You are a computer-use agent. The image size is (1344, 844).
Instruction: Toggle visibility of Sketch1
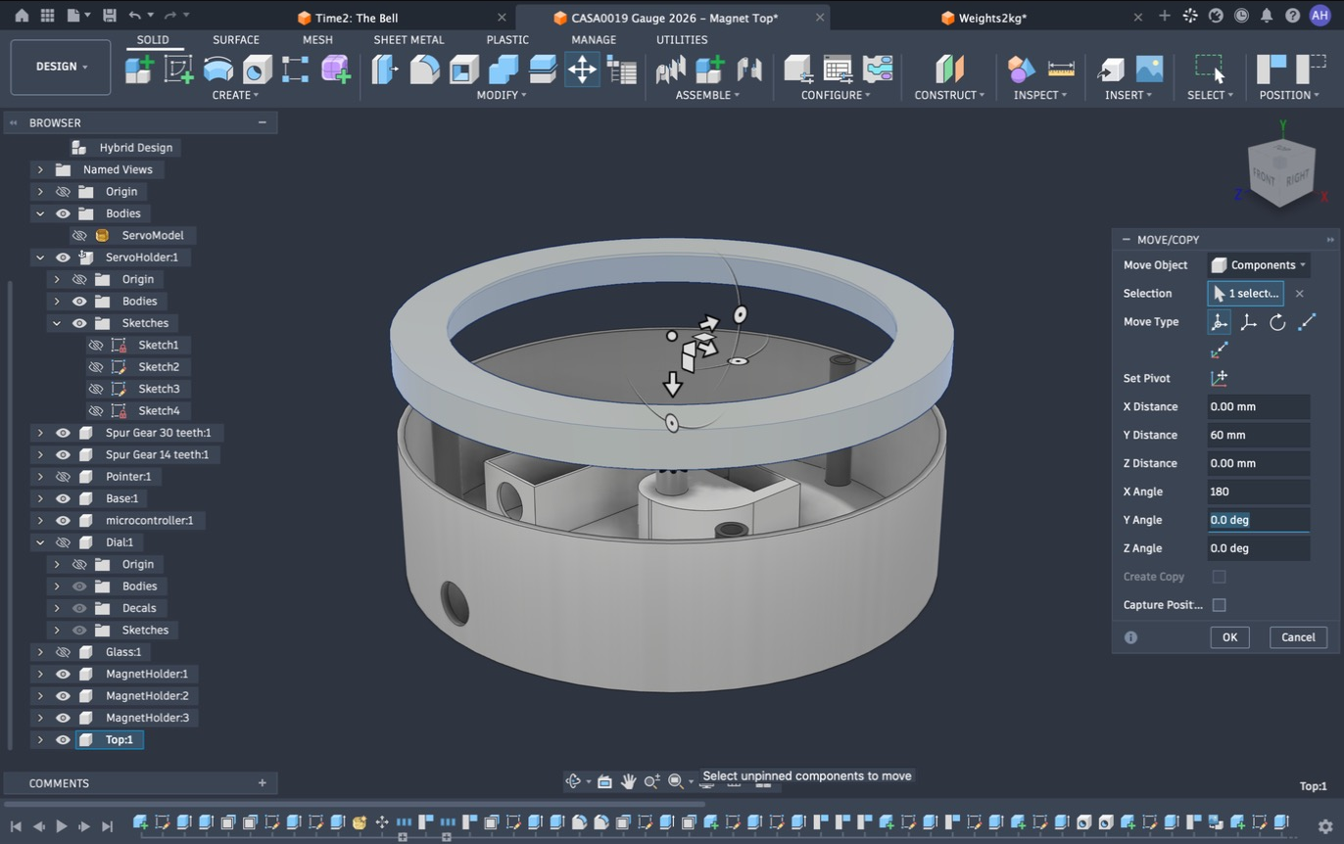(x=95, y=345)
